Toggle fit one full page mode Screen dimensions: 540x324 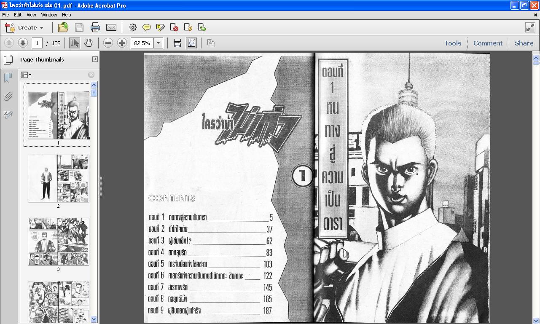click(191, 43)
